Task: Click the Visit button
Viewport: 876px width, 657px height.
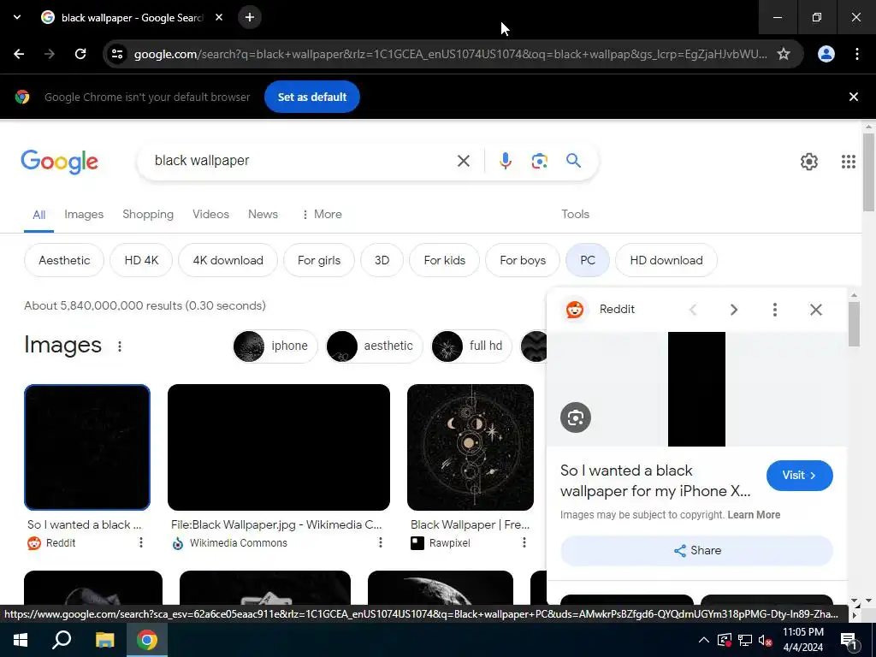Action: [x=800, y=476]
